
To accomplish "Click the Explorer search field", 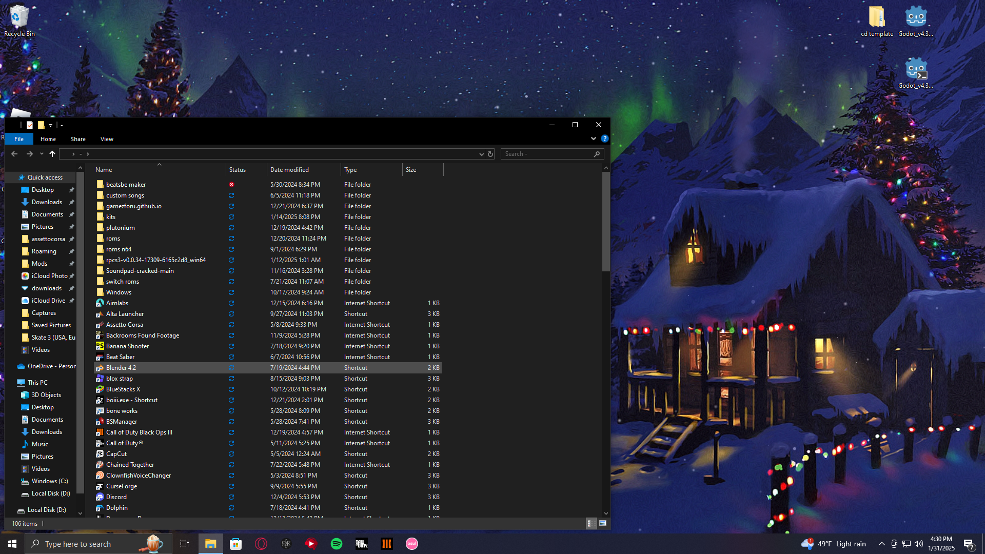I will tap(547, 154).
